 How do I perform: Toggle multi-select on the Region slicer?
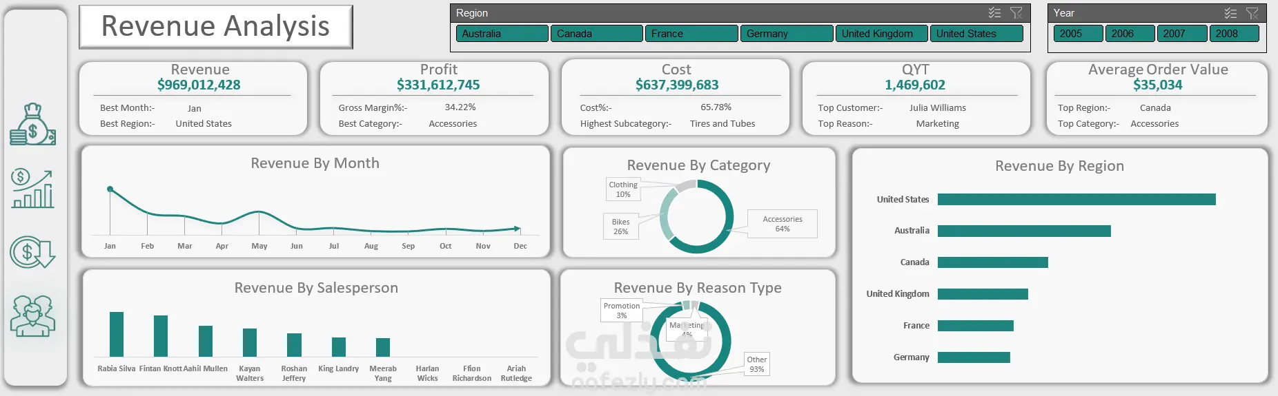[x=994, y=13]
